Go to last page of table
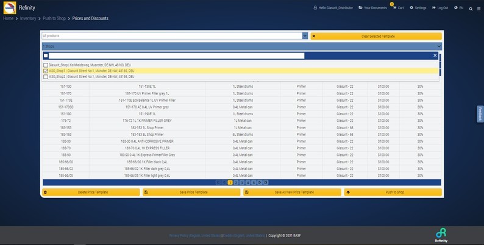 pyautogui.click(x=266, y=183)
